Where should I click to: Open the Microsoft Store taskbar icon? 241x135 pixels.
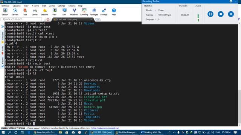coord(67,132)
